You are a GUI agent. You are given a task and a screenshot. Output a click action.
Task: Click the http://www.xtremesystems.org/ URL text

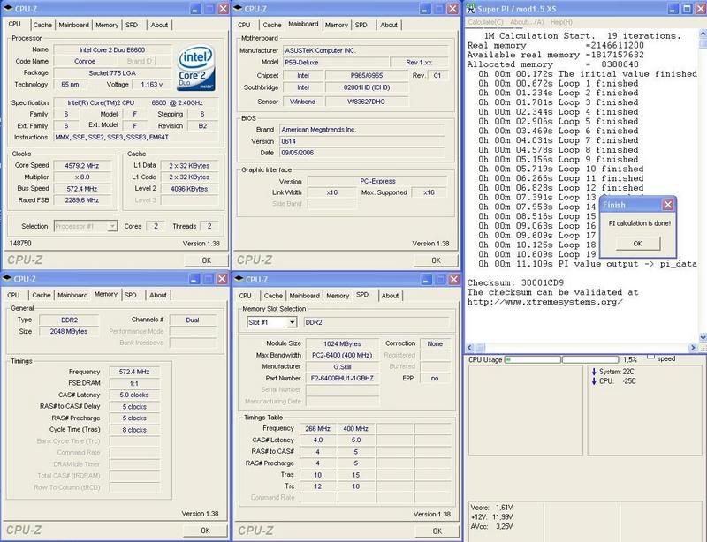[545, 302]
